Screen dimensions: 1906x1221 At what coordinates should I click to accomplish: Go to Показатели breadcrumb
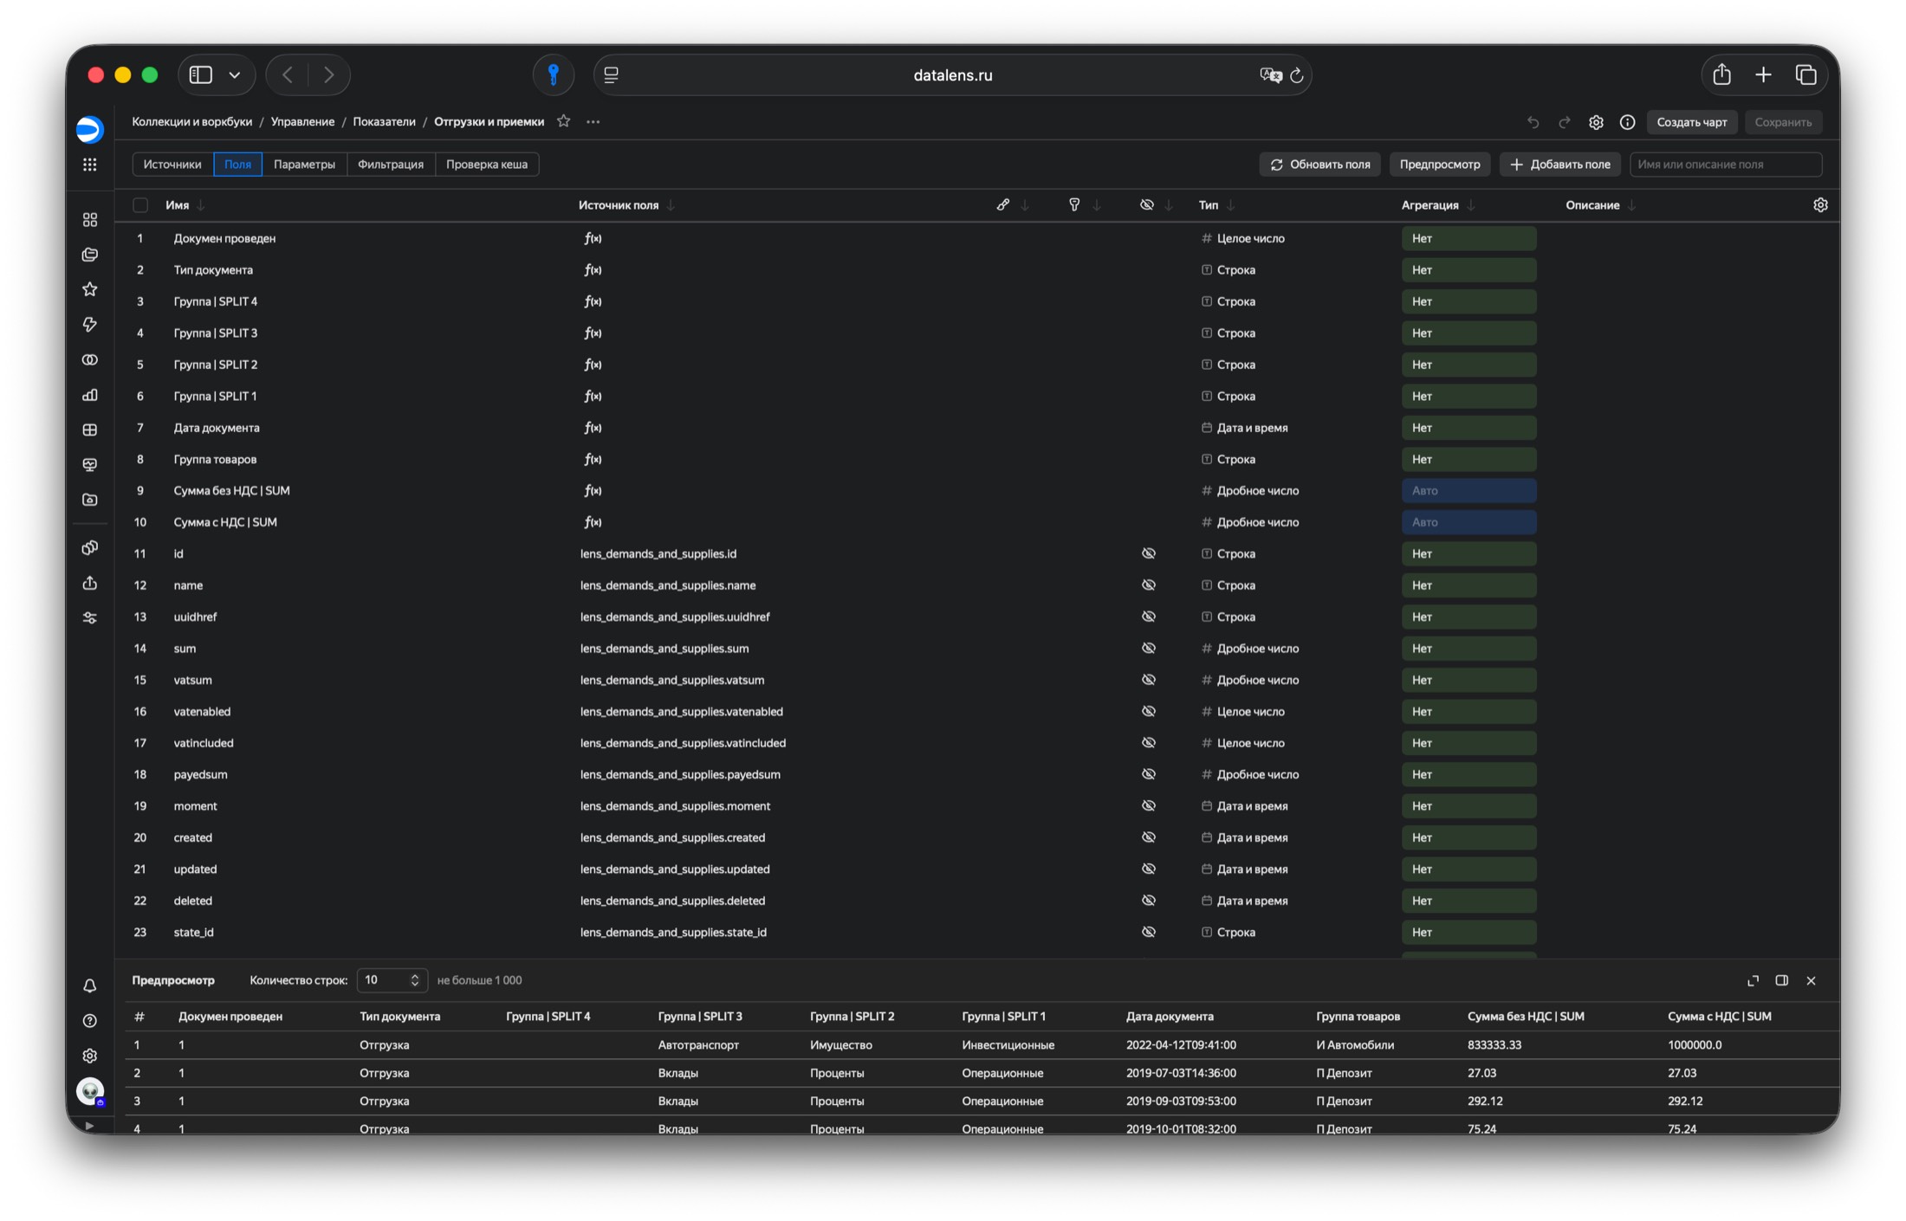pyautogui.click(x=384, y=122)
